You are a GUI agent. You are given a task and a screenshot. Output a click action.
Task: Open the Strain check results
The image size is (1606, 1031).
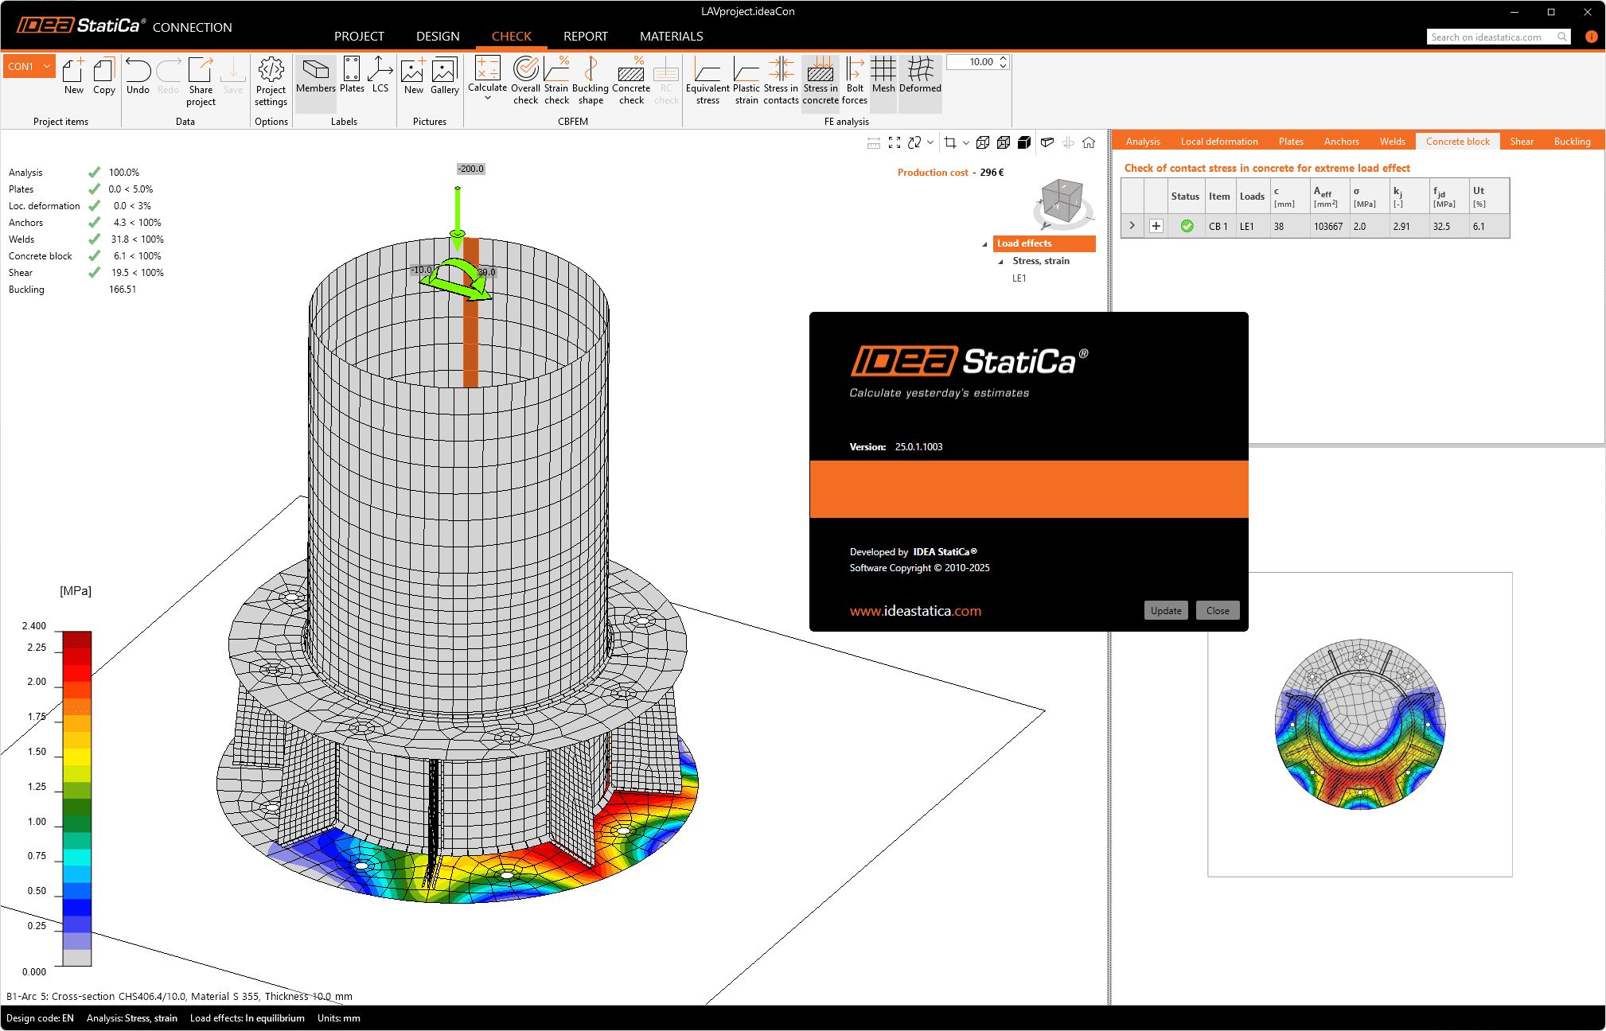point(556,80)
